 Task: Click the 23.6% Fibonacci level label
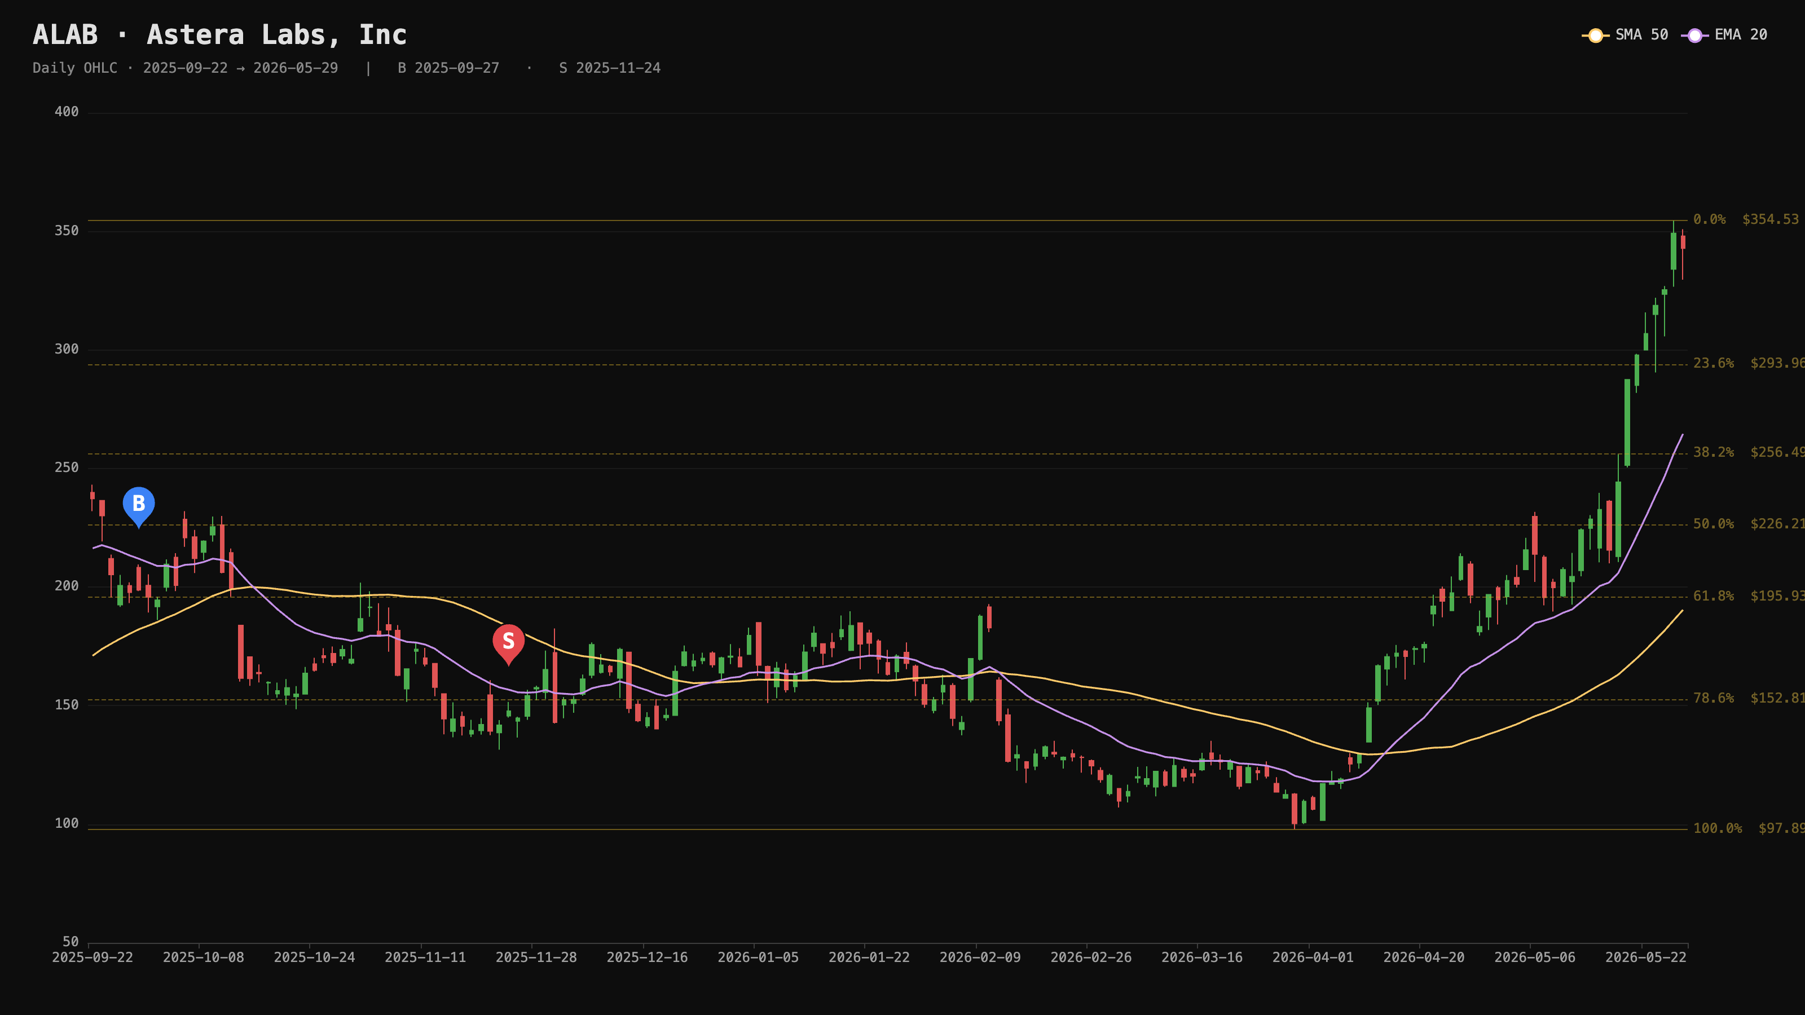(x=1714, y=363)
